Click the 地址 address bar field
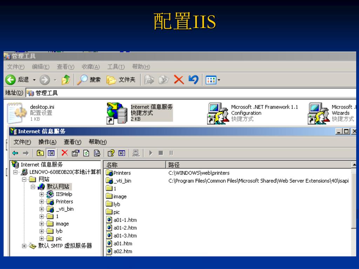The image size is (359, 269). click(x=191, y=93)
